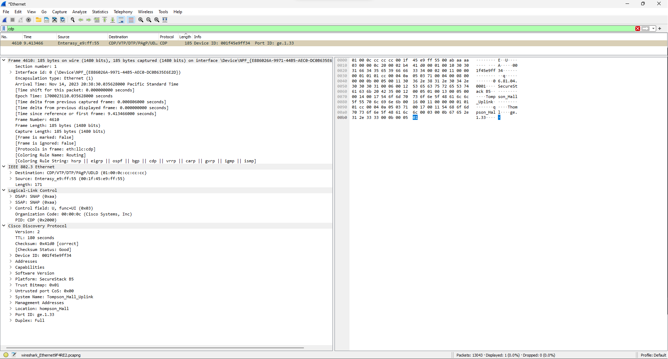
Task: Select the 'TTL: 180 seconds' line
Action: [x=34, y=238]
